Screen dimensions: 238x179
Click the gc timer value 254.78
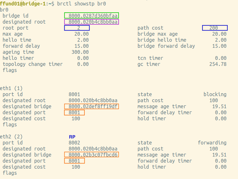click(x=218, y=64)
